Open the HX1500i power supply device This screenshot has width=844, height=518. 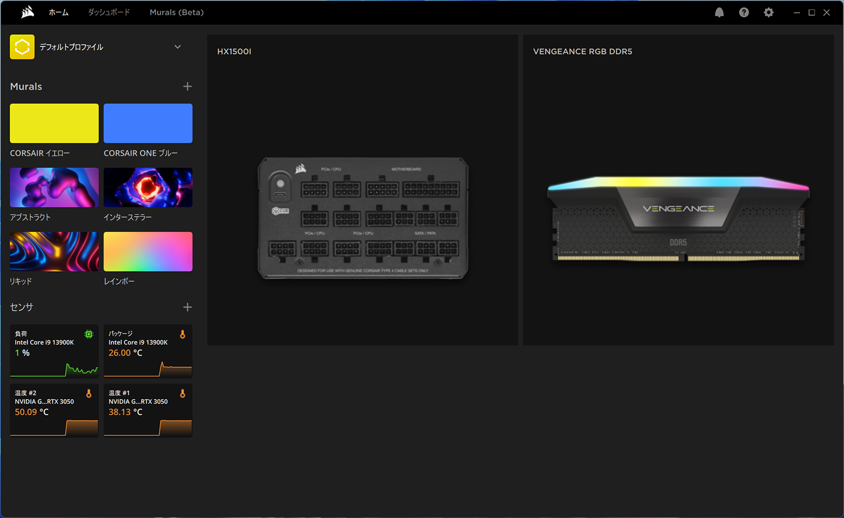(x=362, y=218)
